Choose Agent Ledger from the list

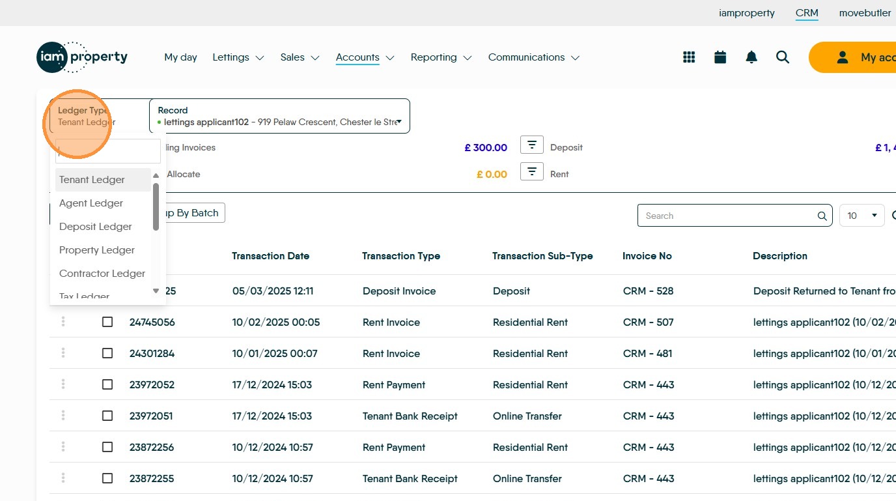coord(91,203)
